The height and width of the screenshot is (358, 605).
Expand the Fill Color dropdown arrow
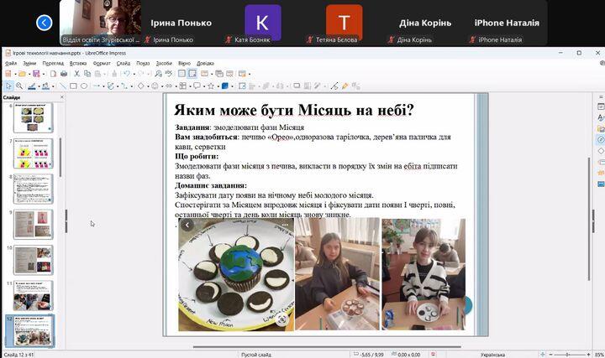pos(52,86)
